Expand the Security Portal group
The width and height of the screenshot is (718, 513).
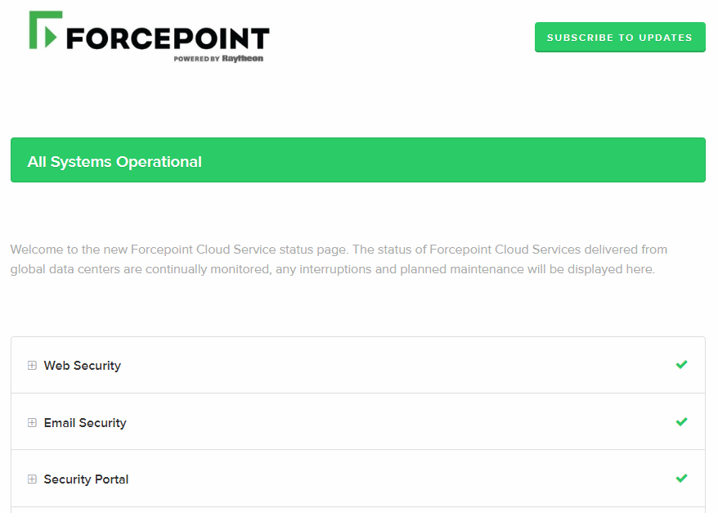point(32,479)
